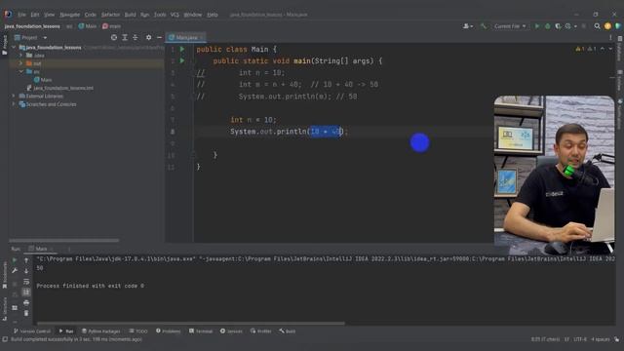This screenshot has height=351, width=624.
Task: Open dropdown arrow beside the profiler run icon
Action: pos(575,26)
